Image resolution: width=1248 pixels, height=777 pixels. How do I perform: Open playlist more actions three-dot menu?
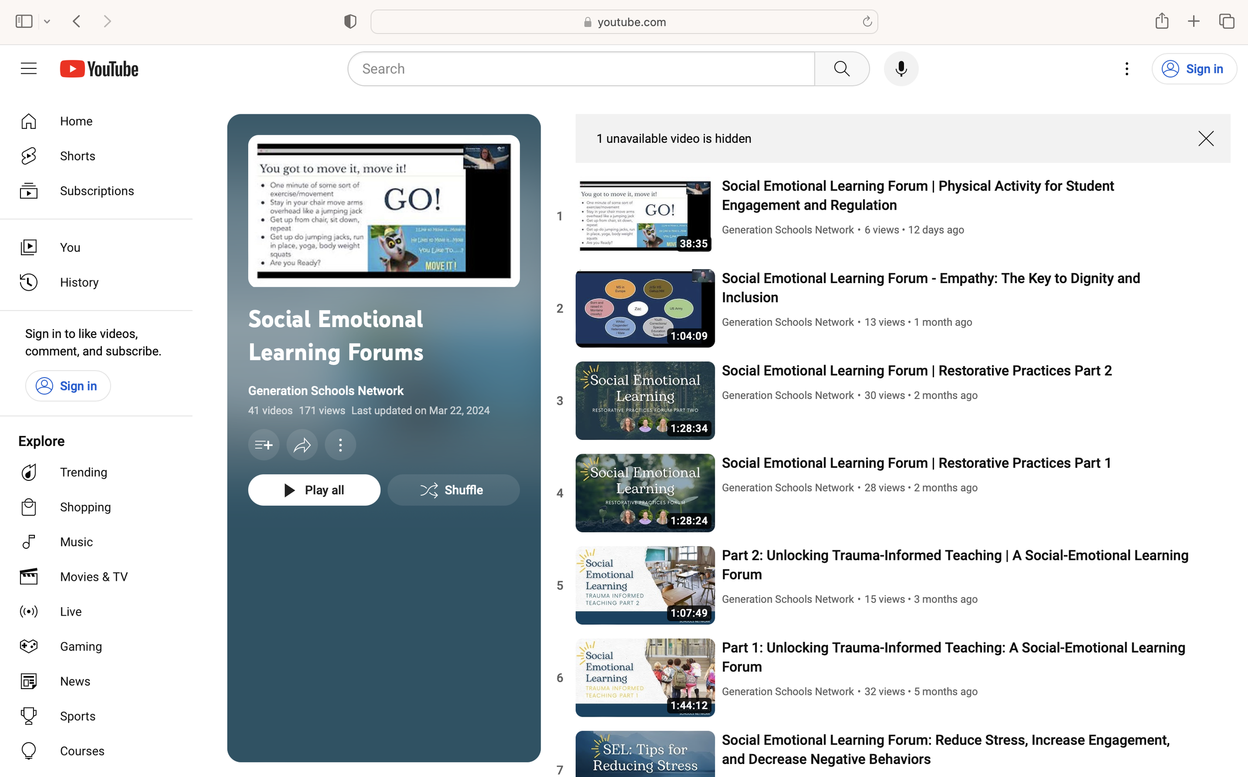tap(340, 444)
